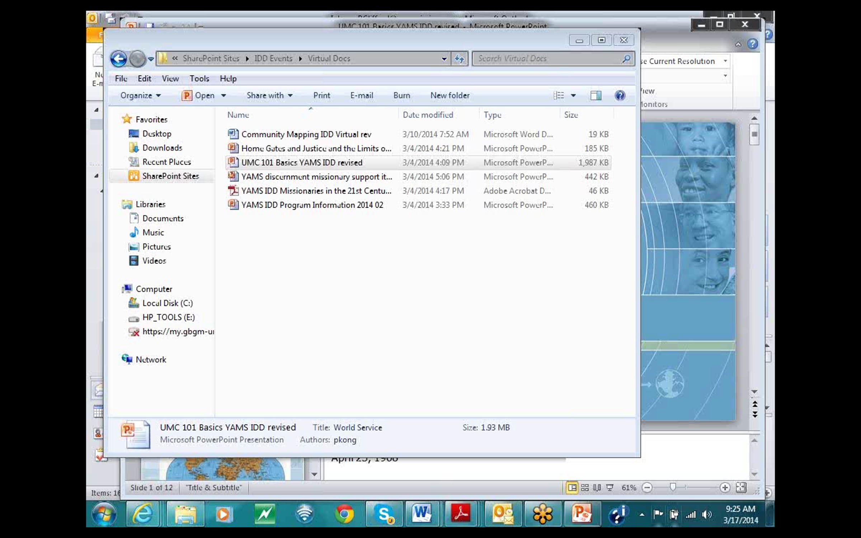Click the Skype icon in taskbar
861x538 pixels.
coord(384,514)
